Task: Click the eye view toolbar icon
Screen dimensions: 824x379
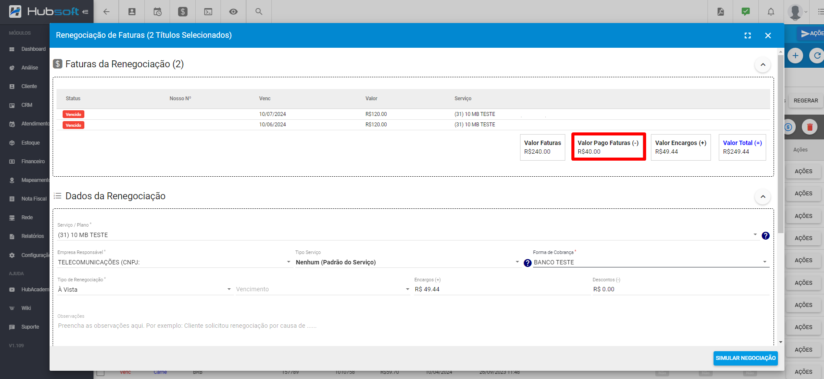Action: click(x=234, y=12)
